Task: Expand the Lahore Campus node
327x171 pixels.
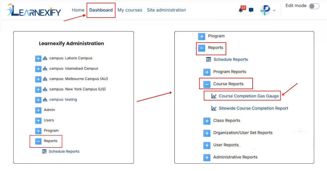Action: click(38, 59)
